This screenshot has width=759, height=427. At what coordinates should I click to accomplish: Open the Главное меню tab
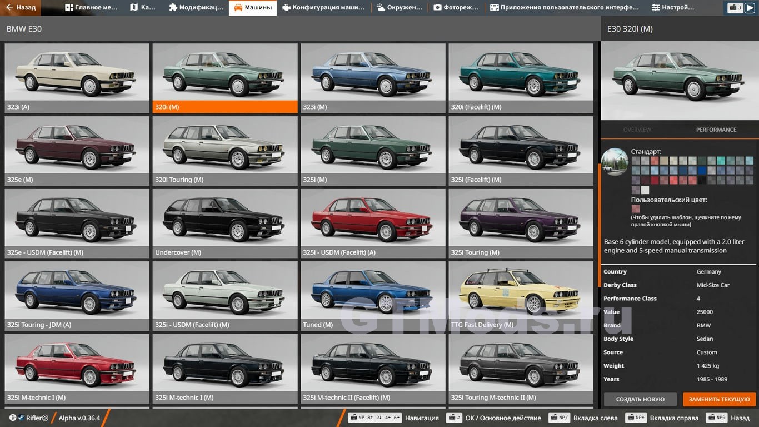91,8
